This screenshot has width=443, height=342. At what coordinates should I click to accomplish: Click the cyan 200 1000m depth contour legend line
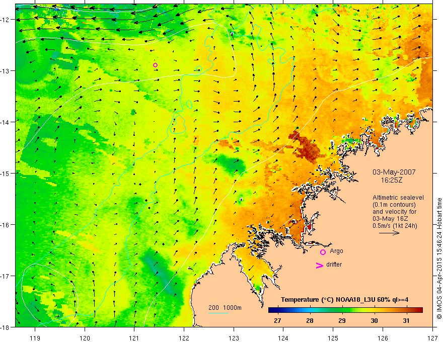218,313
